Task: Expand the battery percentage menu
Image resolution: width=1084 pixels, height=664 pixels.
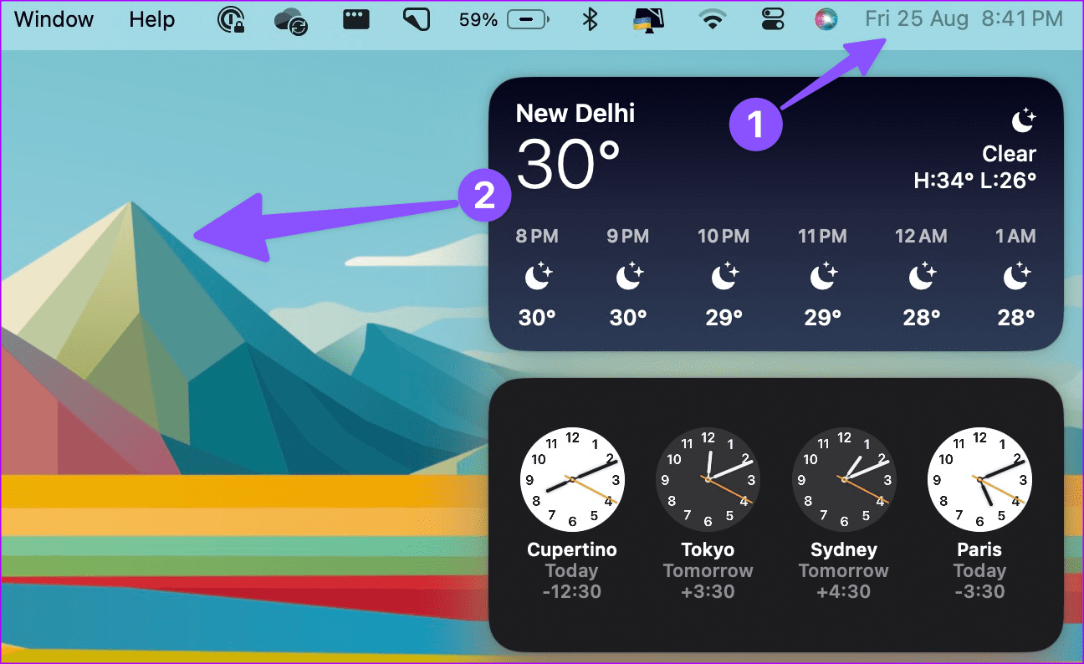Action: (478, 18)
